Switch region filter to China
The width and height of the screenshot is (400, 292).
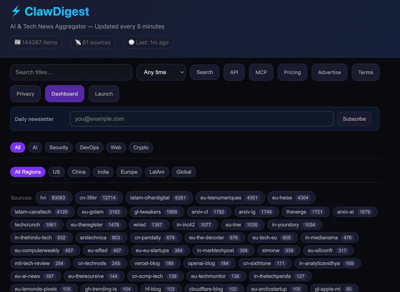point(78,172)
